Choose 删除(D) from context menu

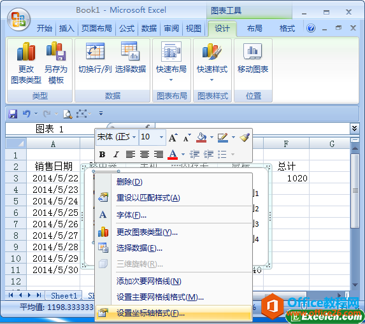(174, 182)
